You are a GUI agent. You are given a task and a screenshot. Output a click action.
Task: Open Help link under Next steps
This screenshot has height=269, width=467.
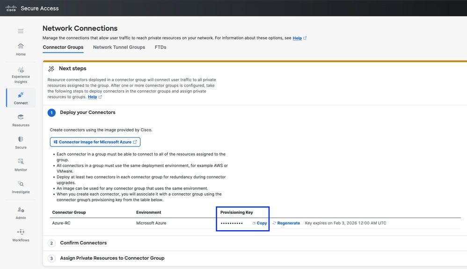click(92, 97)
